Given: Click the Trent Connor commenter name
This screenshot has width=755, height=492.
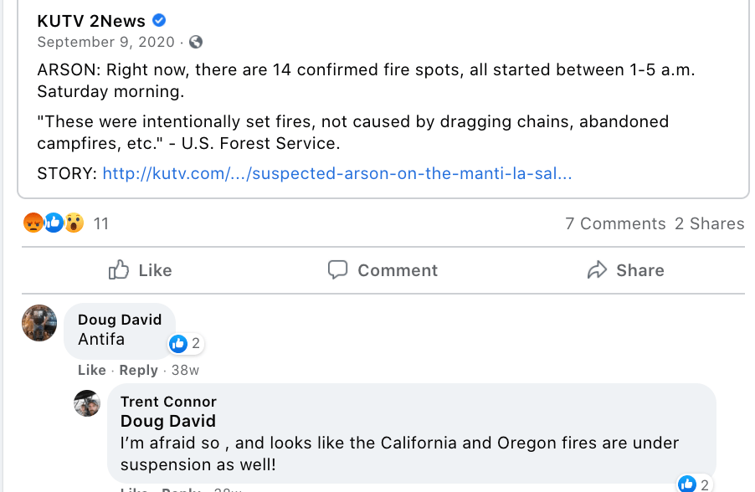Looking at the screenshot, I should [168, 402].
